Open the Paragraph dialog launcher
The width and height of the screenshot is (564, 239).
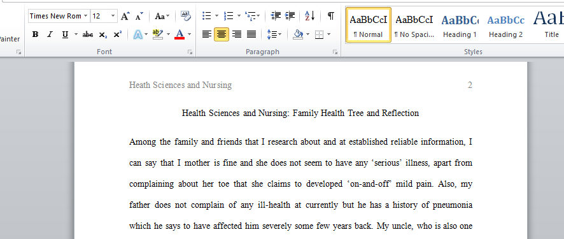tap(335, 52)
